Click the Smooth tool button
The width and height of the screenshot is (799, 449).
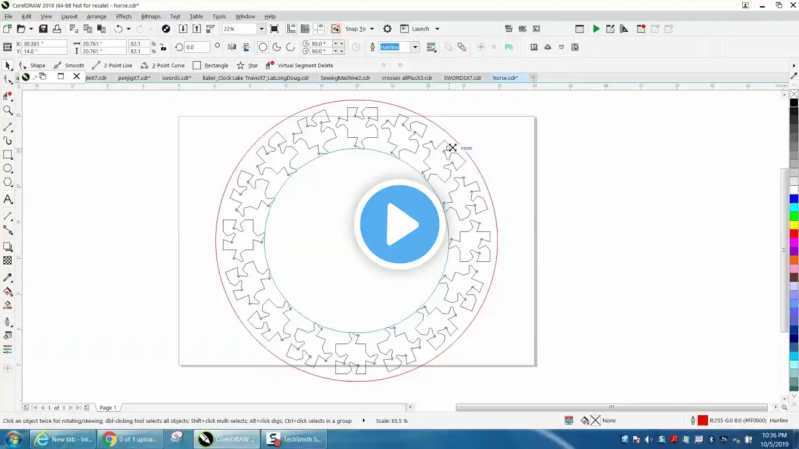pyautogui.click(x=69, y=65)
